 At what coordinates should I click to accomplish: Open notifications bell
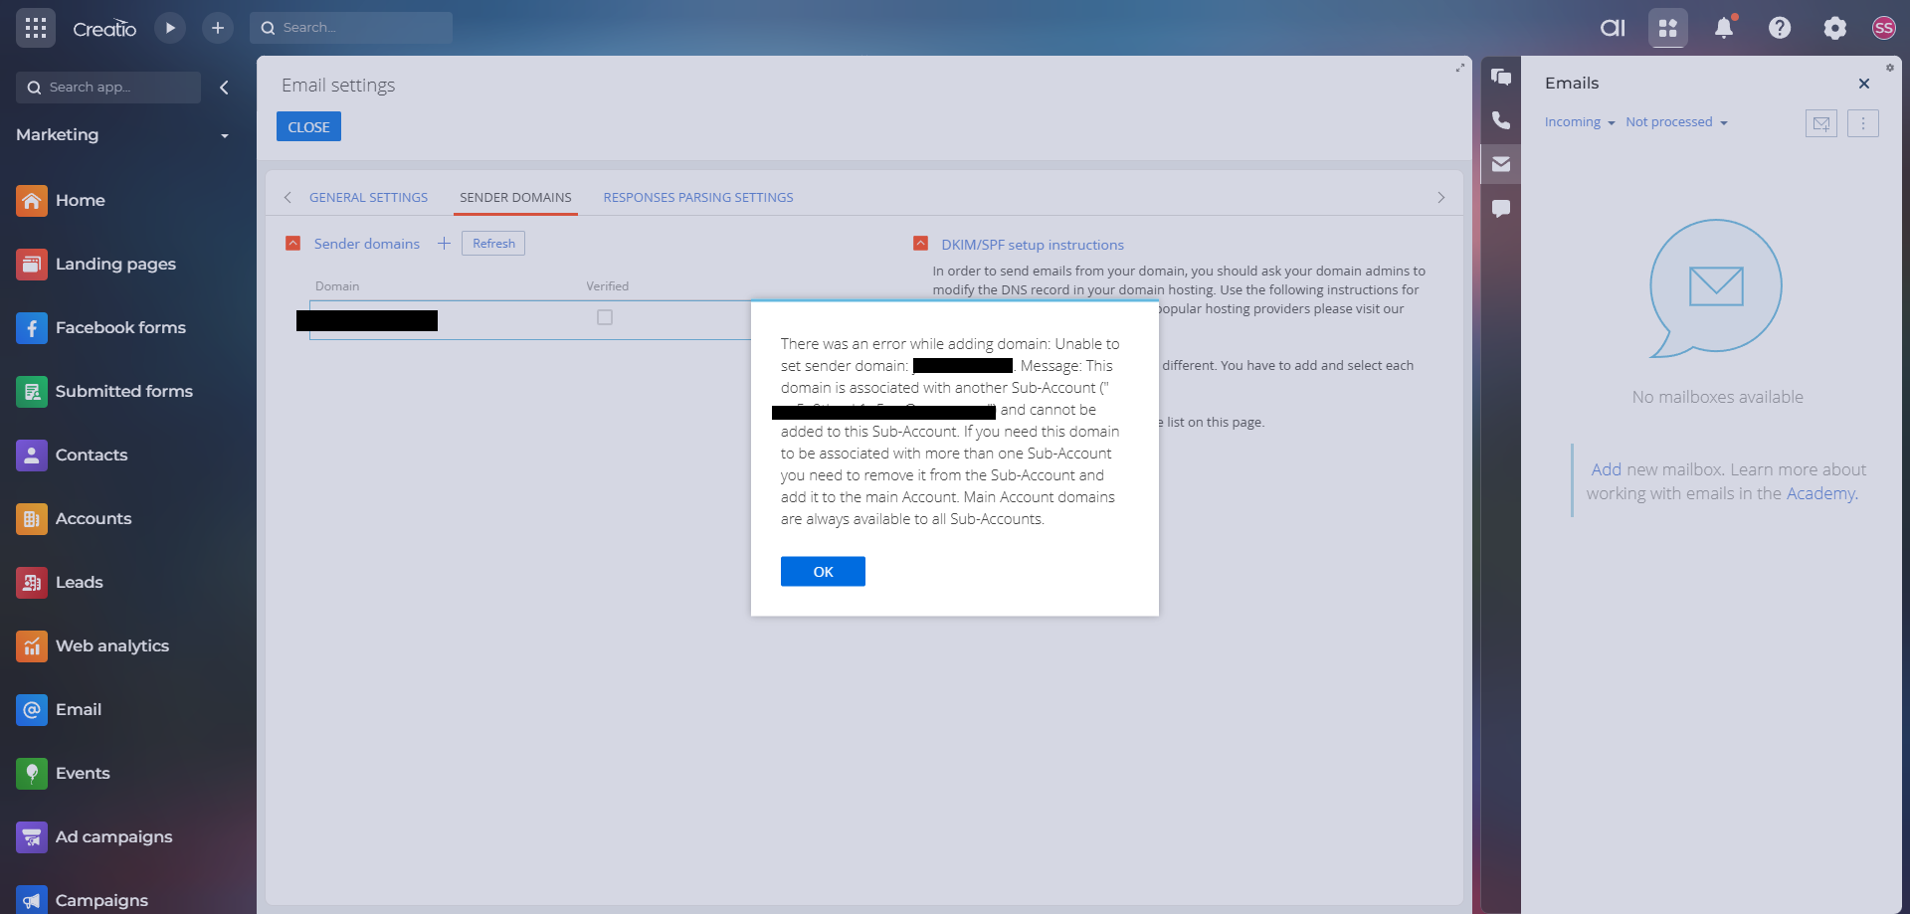point(1724,28)
